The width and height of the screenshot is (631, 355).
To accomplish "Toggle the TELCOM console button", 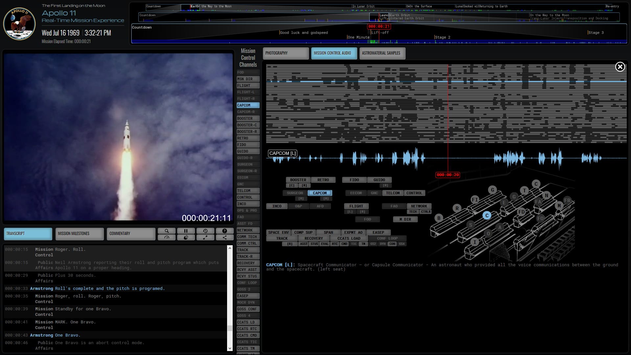I will point(393,193).
